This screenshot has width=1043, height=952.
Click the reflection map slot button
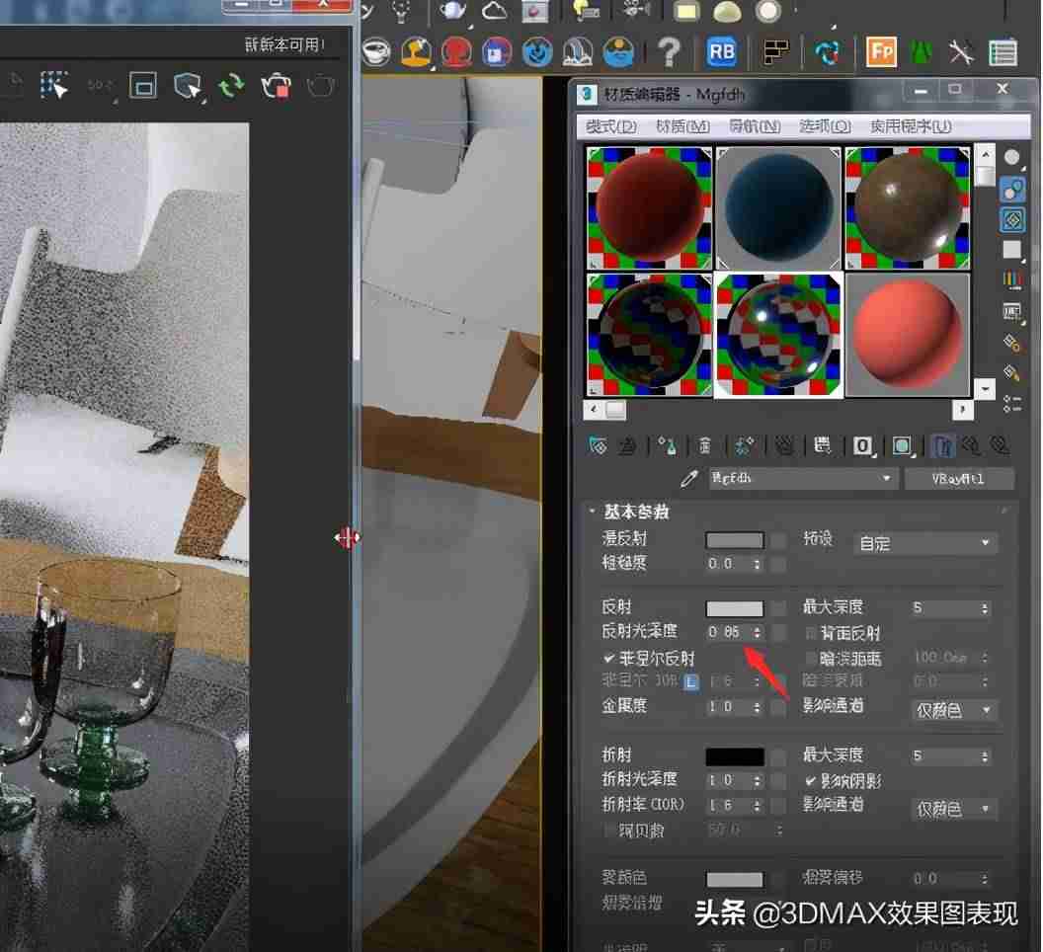(x=778, y=607)
